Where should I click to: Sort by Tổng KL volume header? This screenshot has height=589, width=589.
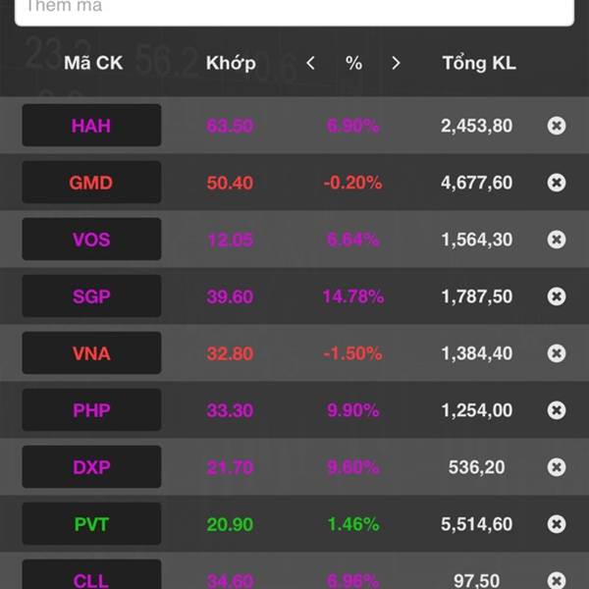(479, 63)
